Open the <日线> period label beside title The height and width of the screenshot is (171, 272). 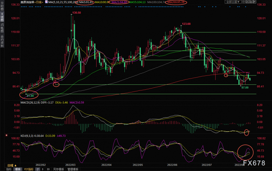[39, 2]
